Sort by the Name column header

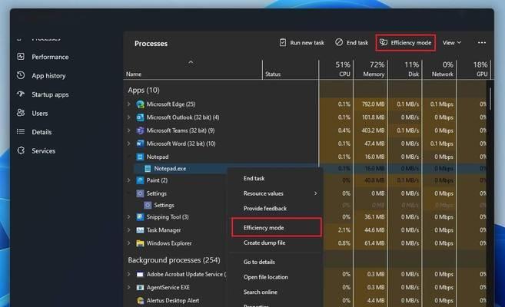click(x=134, y=74)
